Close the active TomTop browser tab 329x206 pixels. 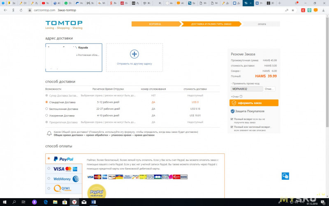(x=250, y=3)
